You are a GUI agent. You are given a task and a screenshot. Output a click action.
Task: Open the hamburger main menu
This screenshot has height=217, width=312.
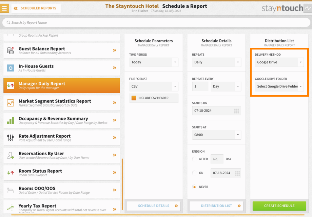tap(4, 8)
